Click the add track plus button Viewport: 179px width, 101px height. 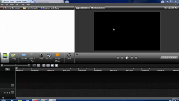click(x=13, y=86)
